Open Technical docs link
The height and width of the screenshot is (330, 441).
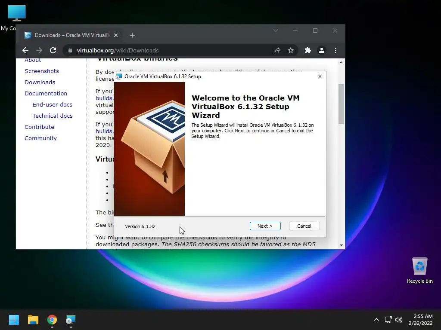(x=53, y=116)
